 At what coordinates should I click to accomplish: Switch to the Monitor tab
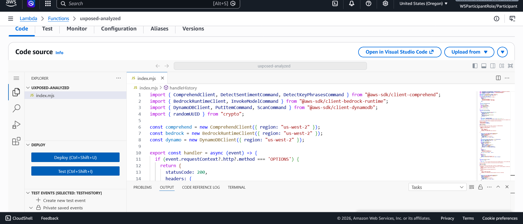click(77, 29)
